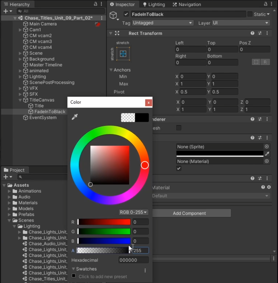278x283 pixels.
Task: Uncheck the checkbox below None (Material)
Action: pyautogui.click(x=179, y=169)
